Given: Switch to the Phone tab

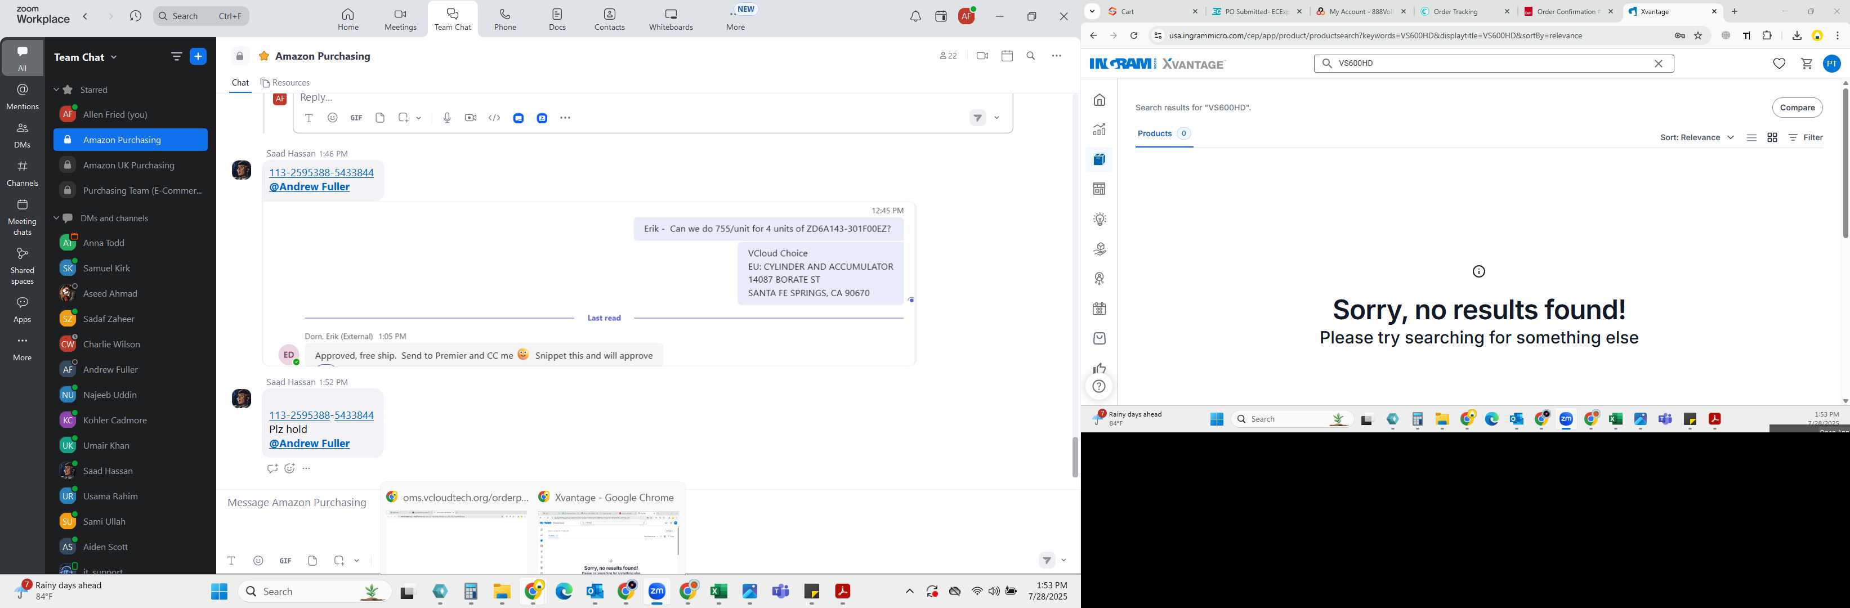Looking at the screenshot, I should point(505,19).
